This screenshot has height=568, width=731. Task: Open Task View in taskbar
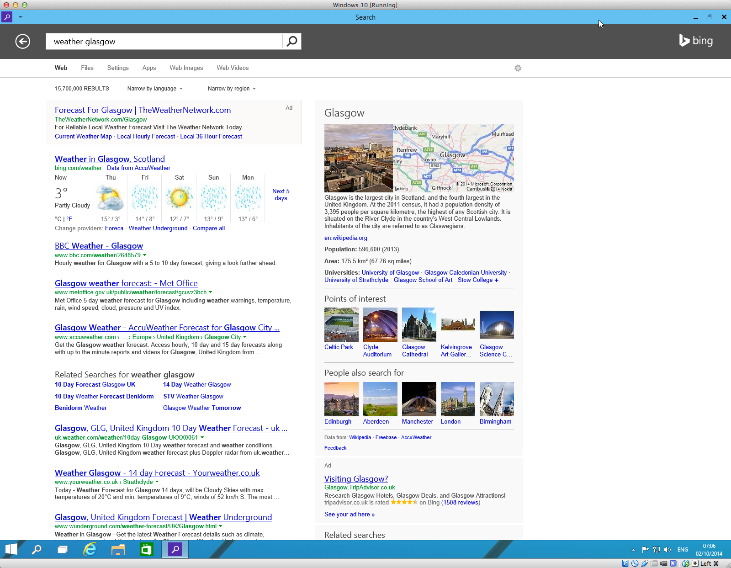63,549
